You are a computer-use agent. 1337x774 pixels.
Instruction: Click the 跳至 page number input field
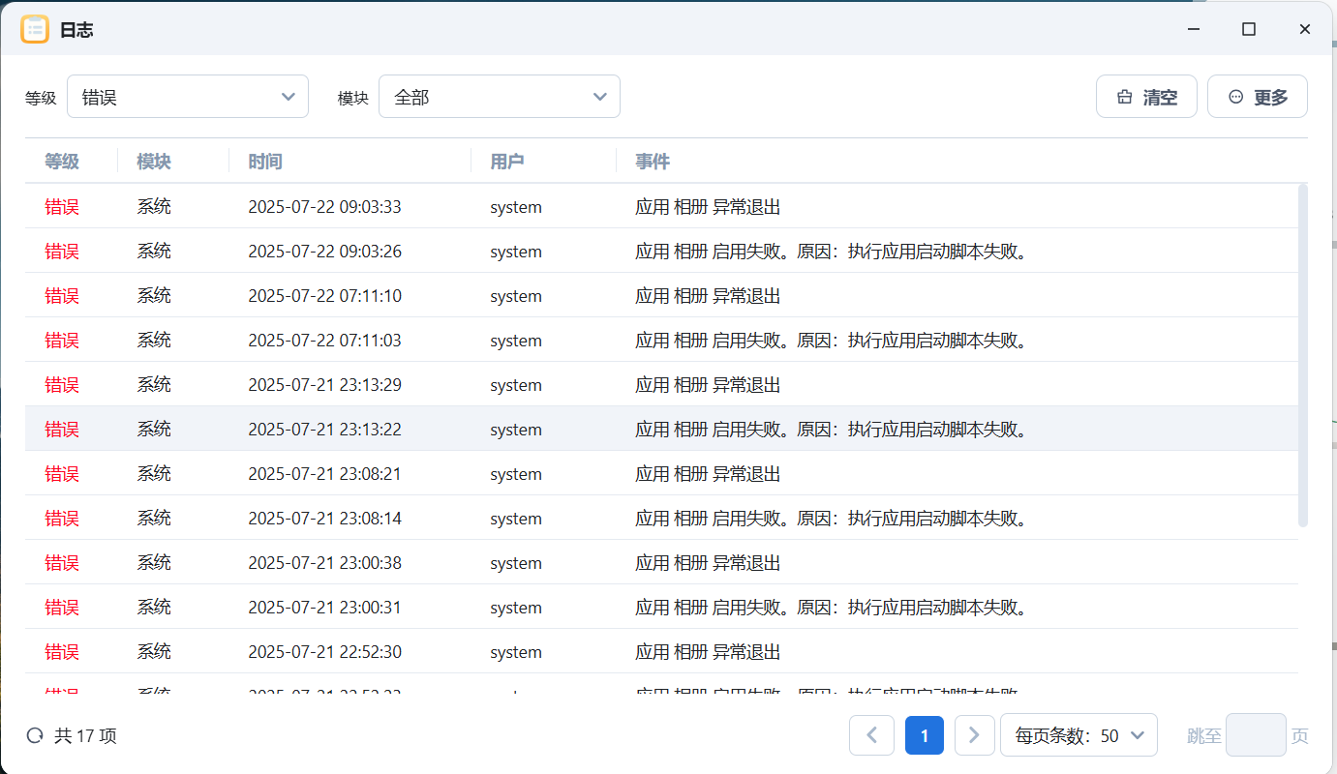click(1256, 735)
